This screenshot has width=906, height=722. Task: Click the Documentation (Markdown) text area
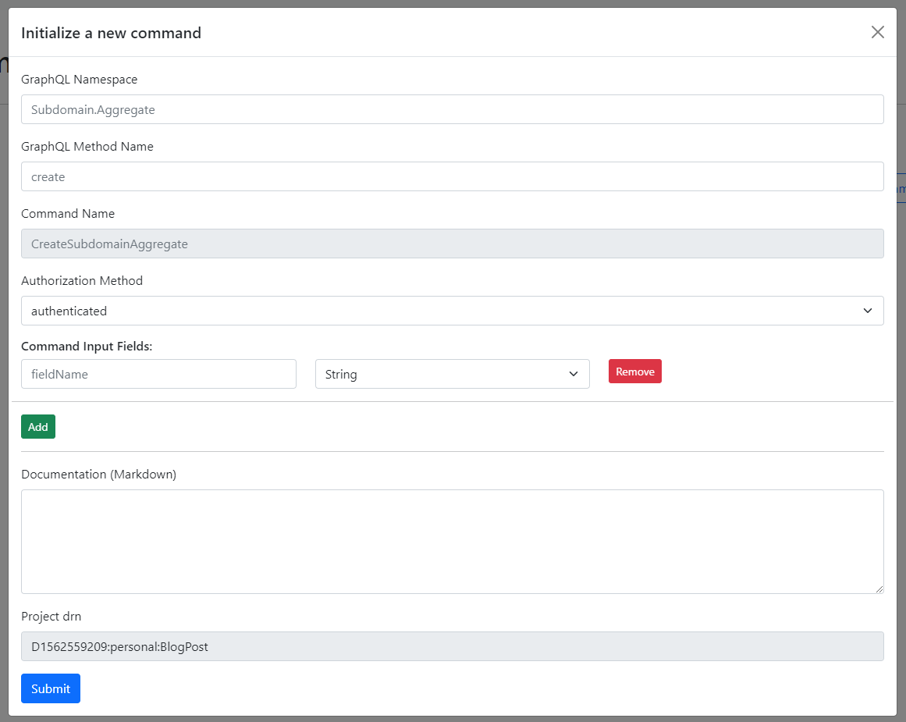453,542
